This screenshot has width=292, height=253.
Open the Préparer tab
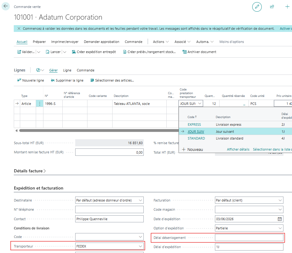pos(39,42)
